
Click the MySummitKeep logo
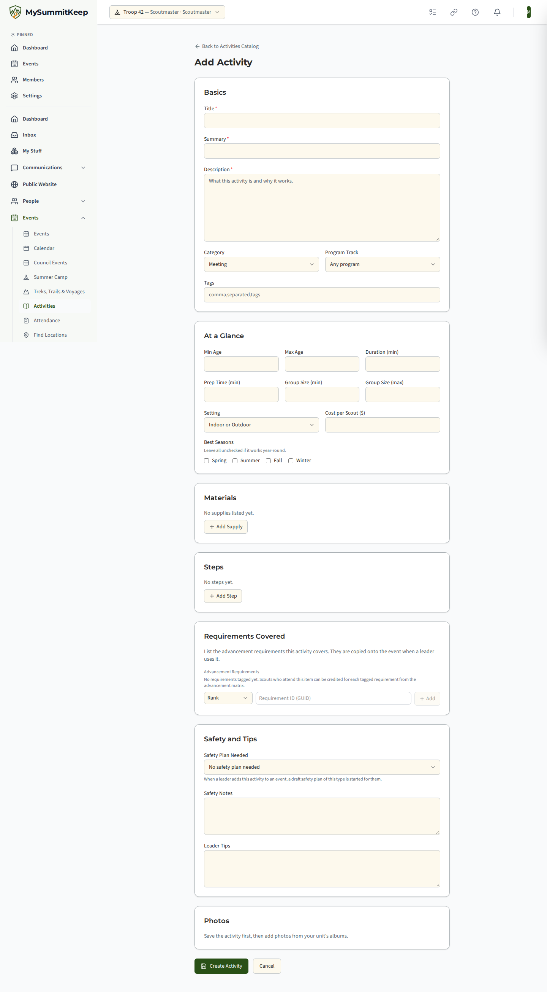point(49,12)
